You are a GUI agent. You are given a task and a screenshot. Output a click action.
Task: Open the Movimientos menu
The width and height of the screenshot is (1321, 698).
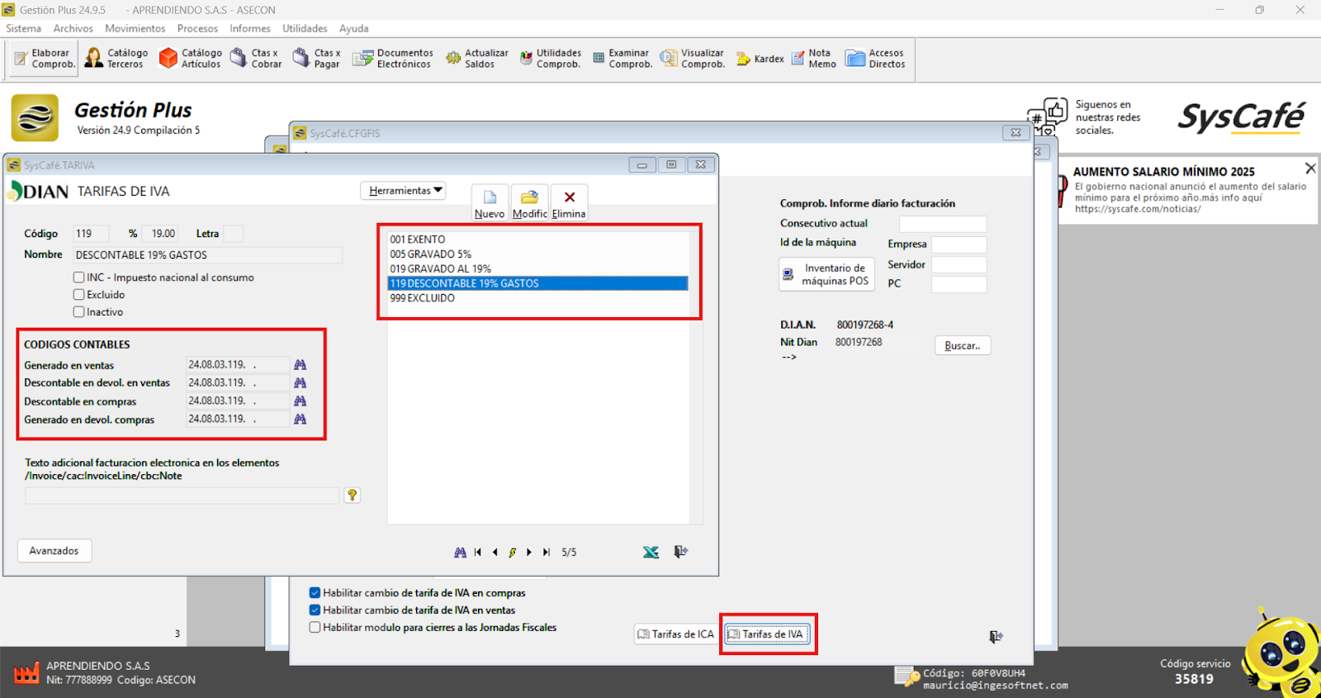point(135,29)
